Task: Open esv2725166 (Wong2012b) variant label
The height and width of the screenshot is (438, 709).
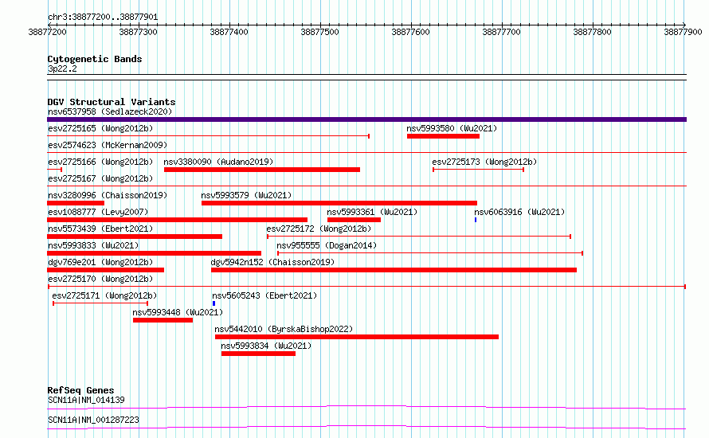Action: [x=100, y=162]
